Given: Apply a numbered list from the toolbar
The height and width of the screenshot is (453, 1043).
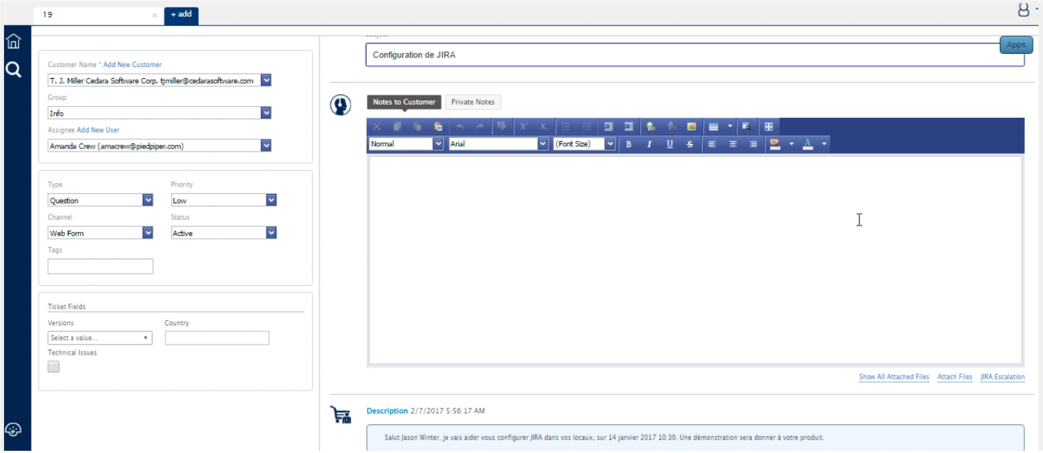Looking at the screenshot, I should (x=566, y=126).
